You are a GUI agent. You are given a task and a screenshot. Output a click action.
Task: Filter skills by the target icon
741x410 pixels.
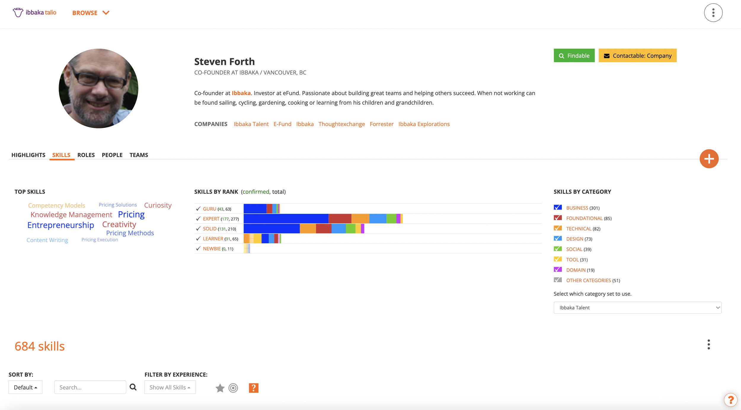click(233, 388)
